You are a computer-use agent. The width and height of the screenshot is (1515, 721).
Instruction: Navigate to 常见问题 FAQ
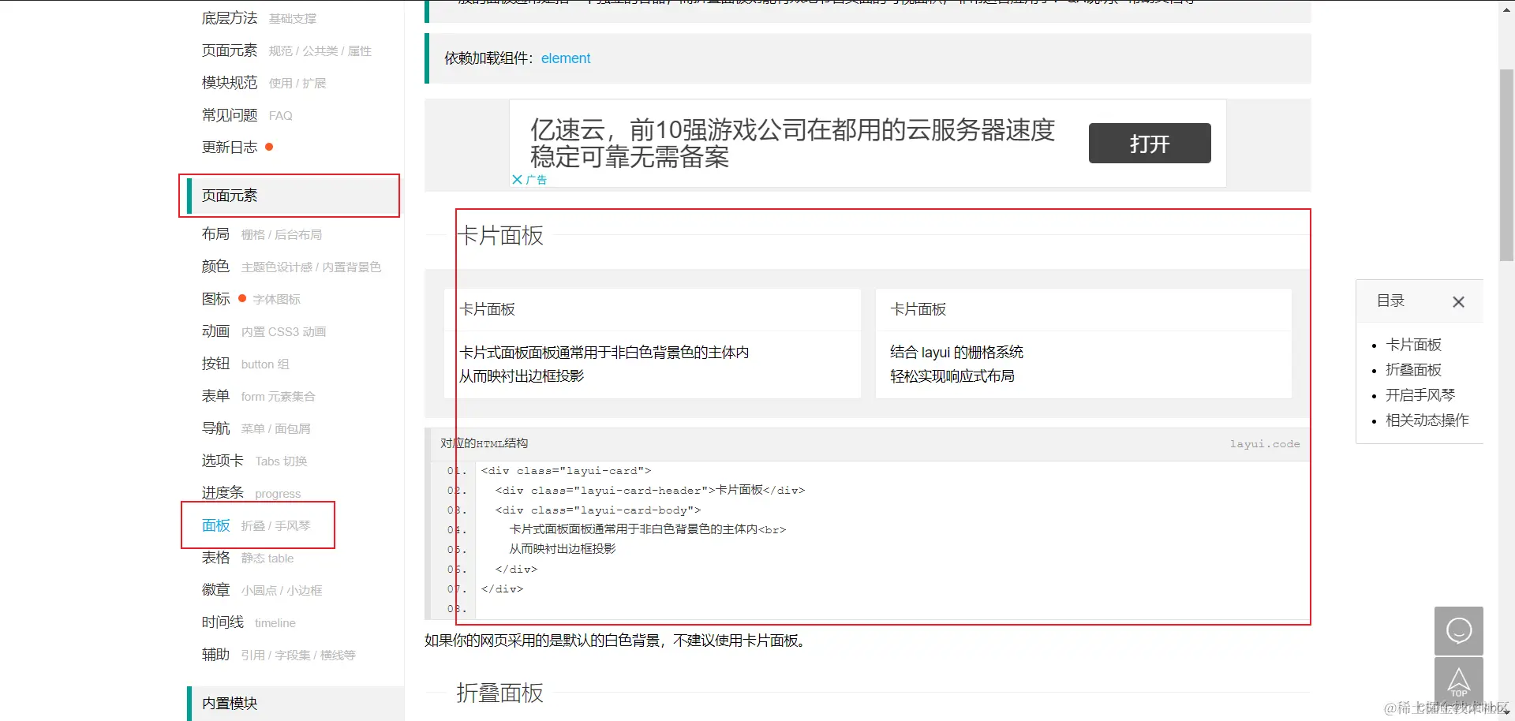tap(229, 114)
